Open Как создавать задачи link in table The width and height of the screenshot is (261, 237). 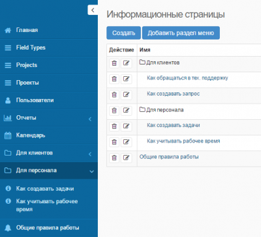[174, 125]
